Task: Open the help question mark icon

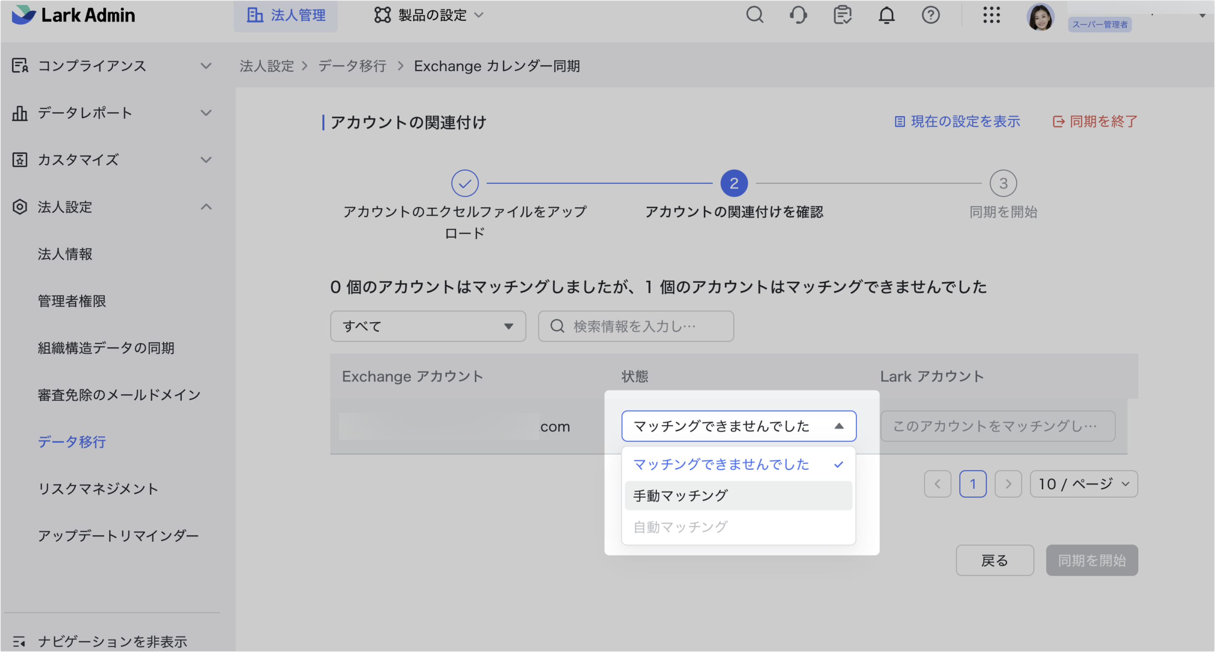Action: tap(931, 15)
